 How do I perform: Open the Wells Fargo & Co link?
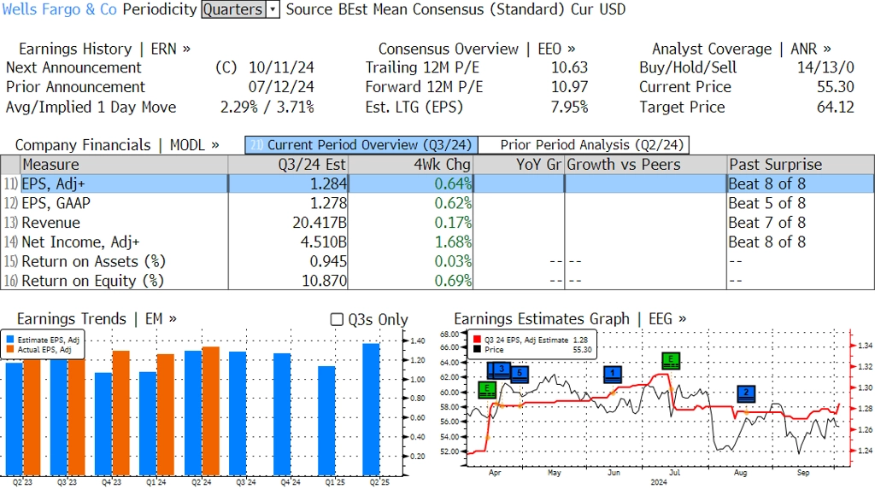tap(60, 9)
